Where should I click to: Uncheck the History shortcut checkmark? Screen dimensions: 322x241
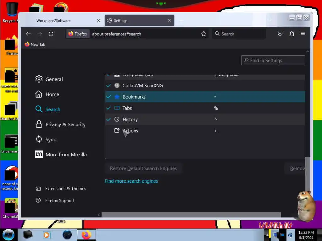[x=108, y=119]
